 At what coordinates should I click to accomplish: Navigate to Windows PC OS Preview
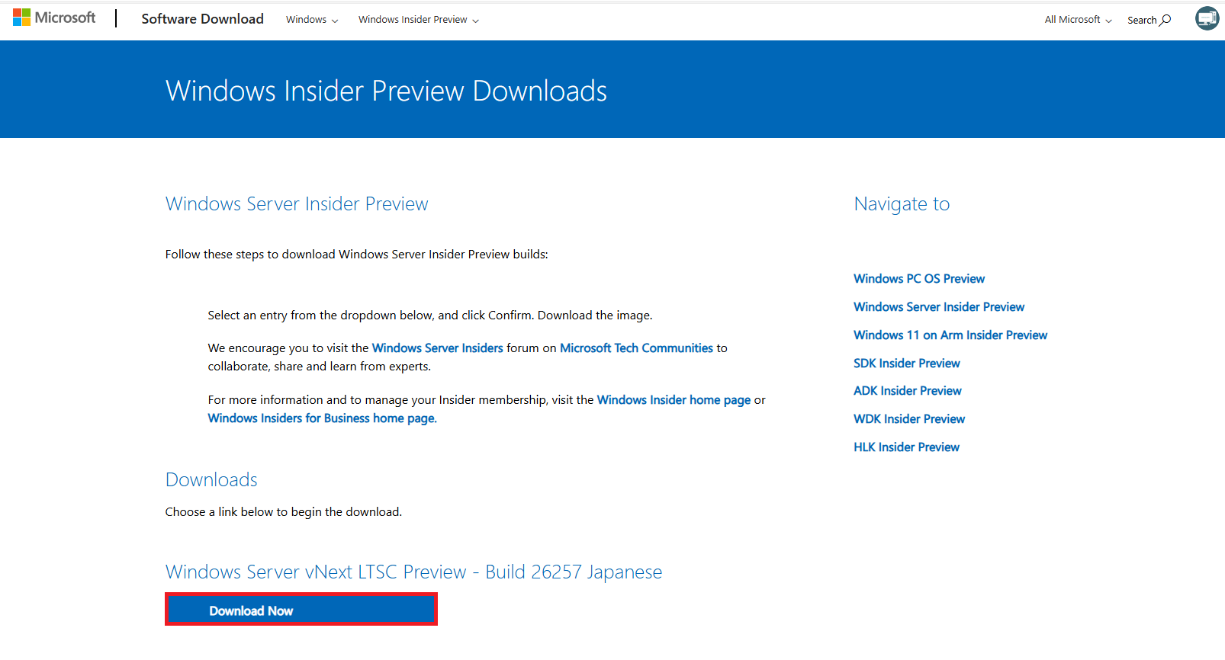pyautogui.click(x=919, y=278)
